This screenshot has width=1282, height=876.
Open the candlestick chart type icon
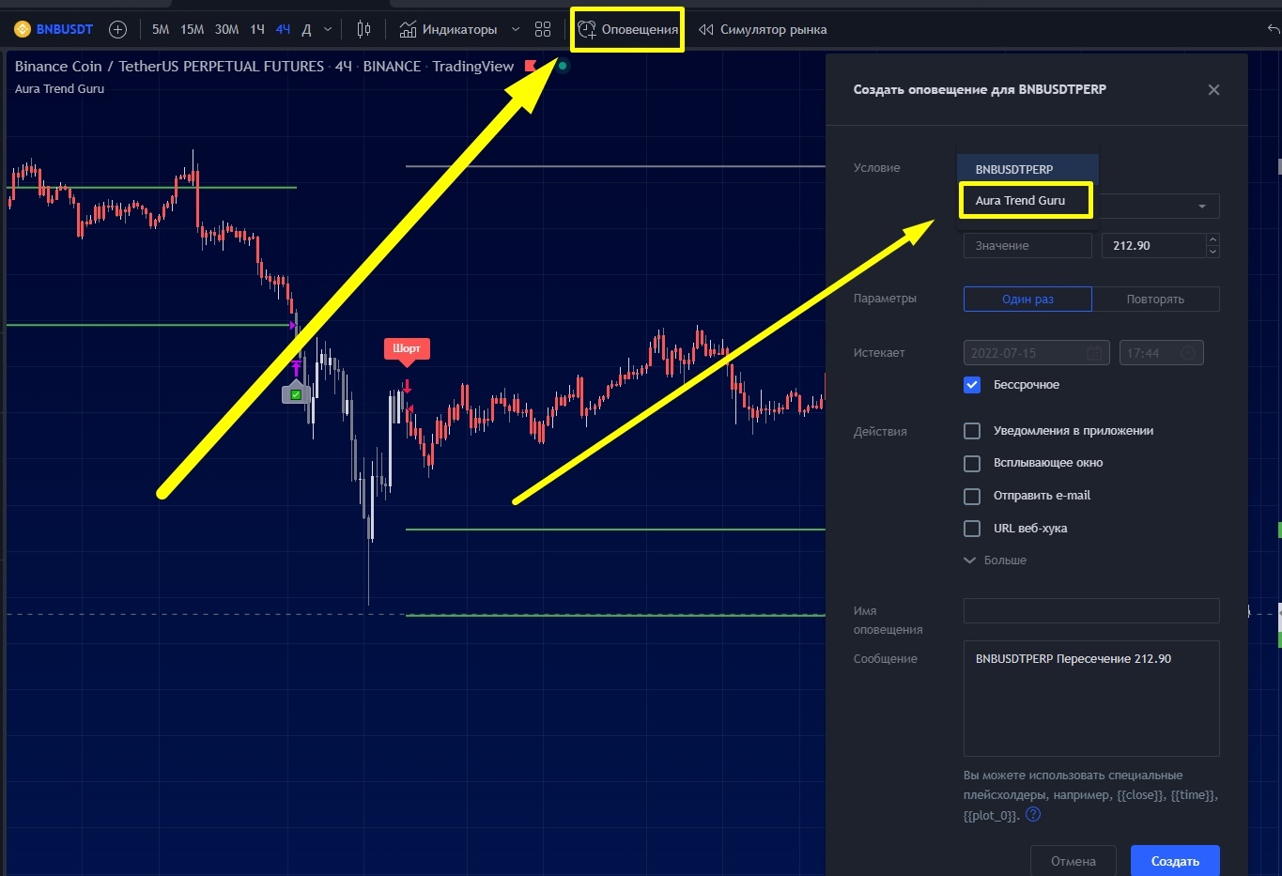pyautogui.click(x=363, y=29)
